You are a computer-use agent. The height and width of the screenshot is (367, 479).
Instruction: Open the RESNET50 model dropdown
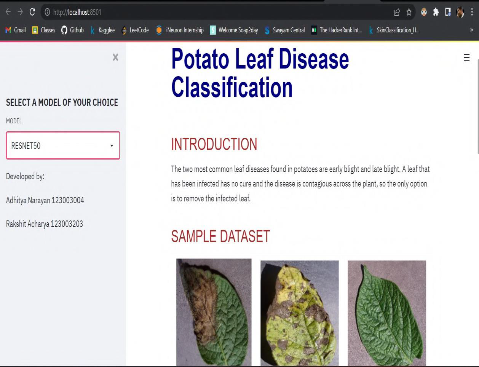click(63, 145)
